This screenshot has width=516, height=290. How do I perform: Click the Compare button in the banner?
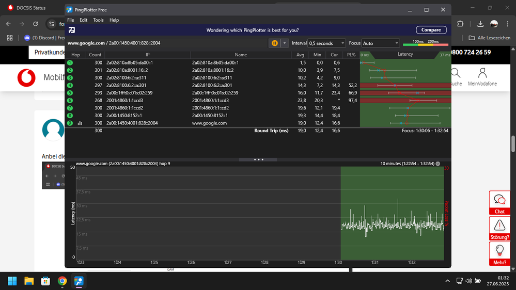431,30
